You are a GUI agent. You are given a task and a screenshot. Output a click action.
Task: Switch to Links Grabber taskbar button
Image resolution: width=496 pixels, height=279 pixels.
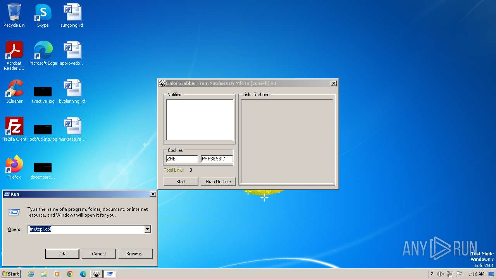pos(96,274)
